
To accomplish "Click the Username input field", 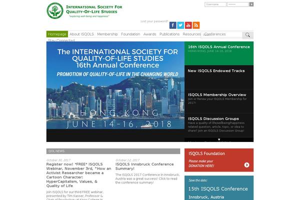I will [x=215, y=4].
